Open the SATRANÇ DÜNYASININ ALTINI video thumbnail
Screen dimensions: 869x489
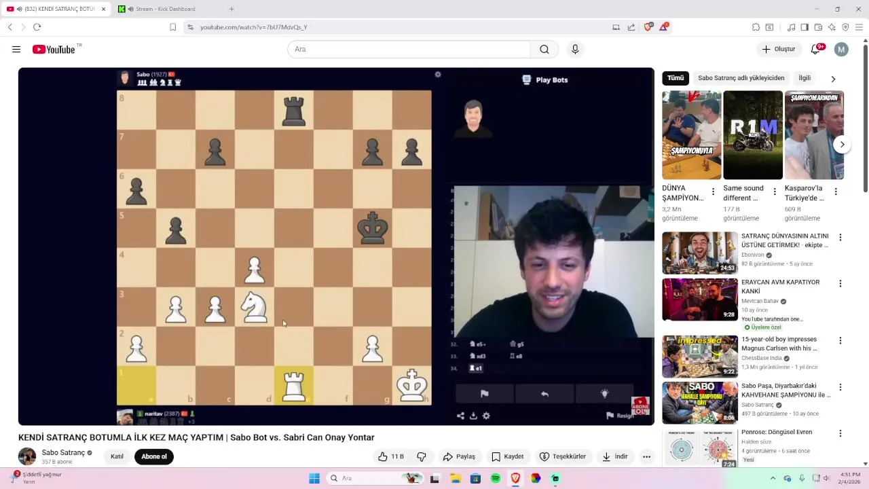click(700, 253)
